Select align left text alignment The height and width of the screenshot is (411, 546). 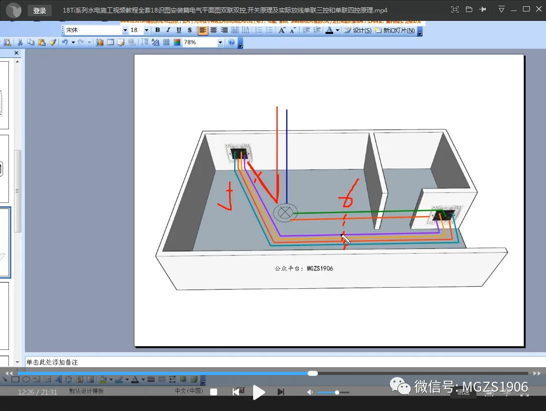click(x=203, y=30)
